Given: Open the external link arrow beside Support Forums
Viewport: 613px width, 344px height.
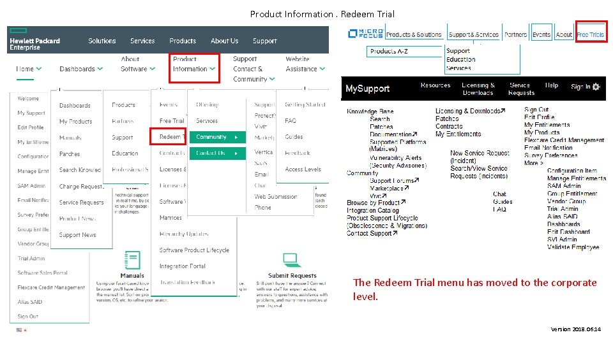Looking at the screenshot, I should pyautogui.click(x=417, y=180).
